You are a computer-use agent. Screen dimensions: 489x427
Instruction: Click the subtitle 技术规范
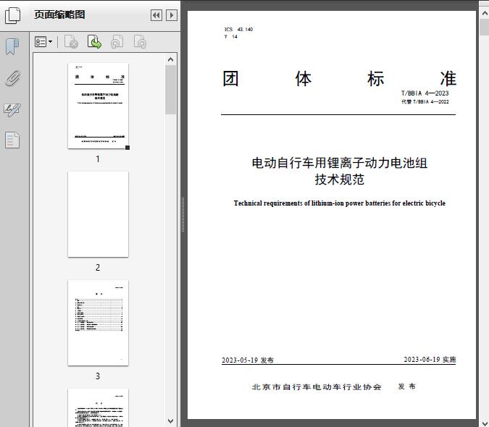pos(340,179)
